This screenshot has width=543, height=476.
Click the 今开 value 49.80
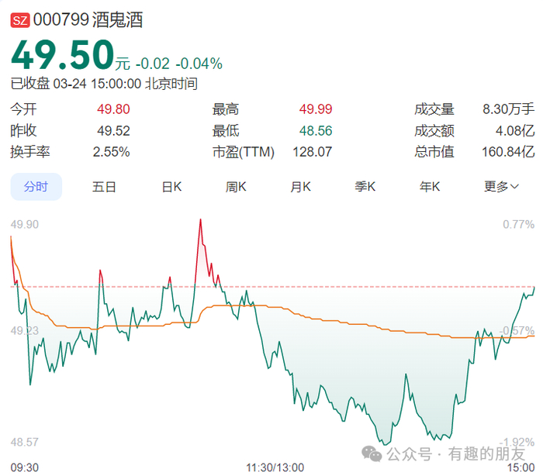pyautogui.click(x=113, y=109)
